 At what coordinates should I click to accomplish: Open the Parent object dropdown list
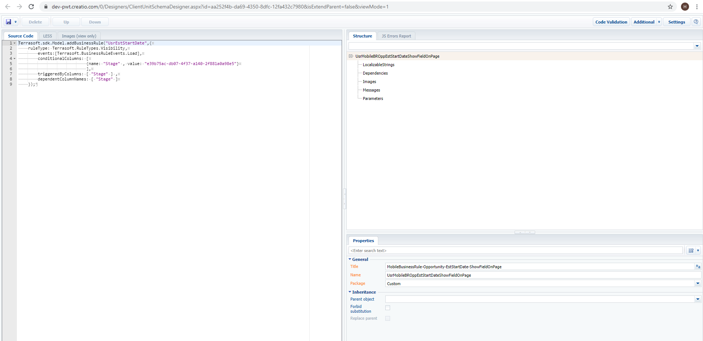(x=697, y=299)
